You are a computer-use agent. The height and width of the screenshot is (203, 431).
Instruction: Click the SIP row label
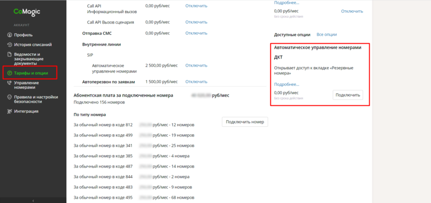click(x=90, y=55)
